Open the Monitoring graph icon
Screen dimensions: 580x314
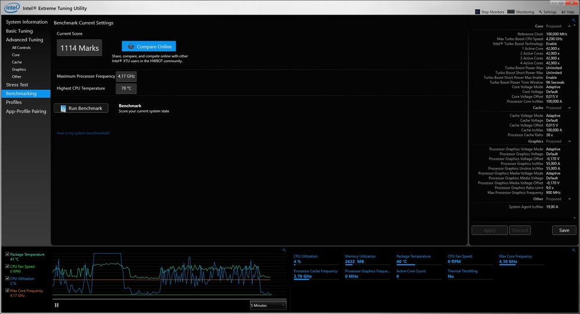pyautogui.click(x=511, y=12)
